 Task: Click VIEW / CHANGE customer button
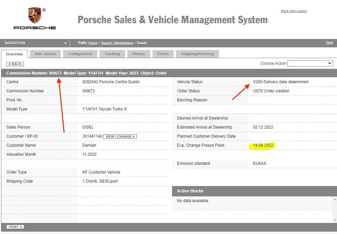tap(120, 137)
